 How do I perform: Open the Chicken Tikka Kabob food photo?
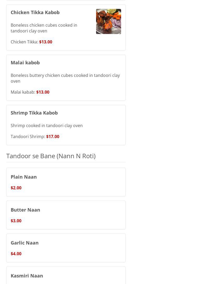click(x=108, y=21)
